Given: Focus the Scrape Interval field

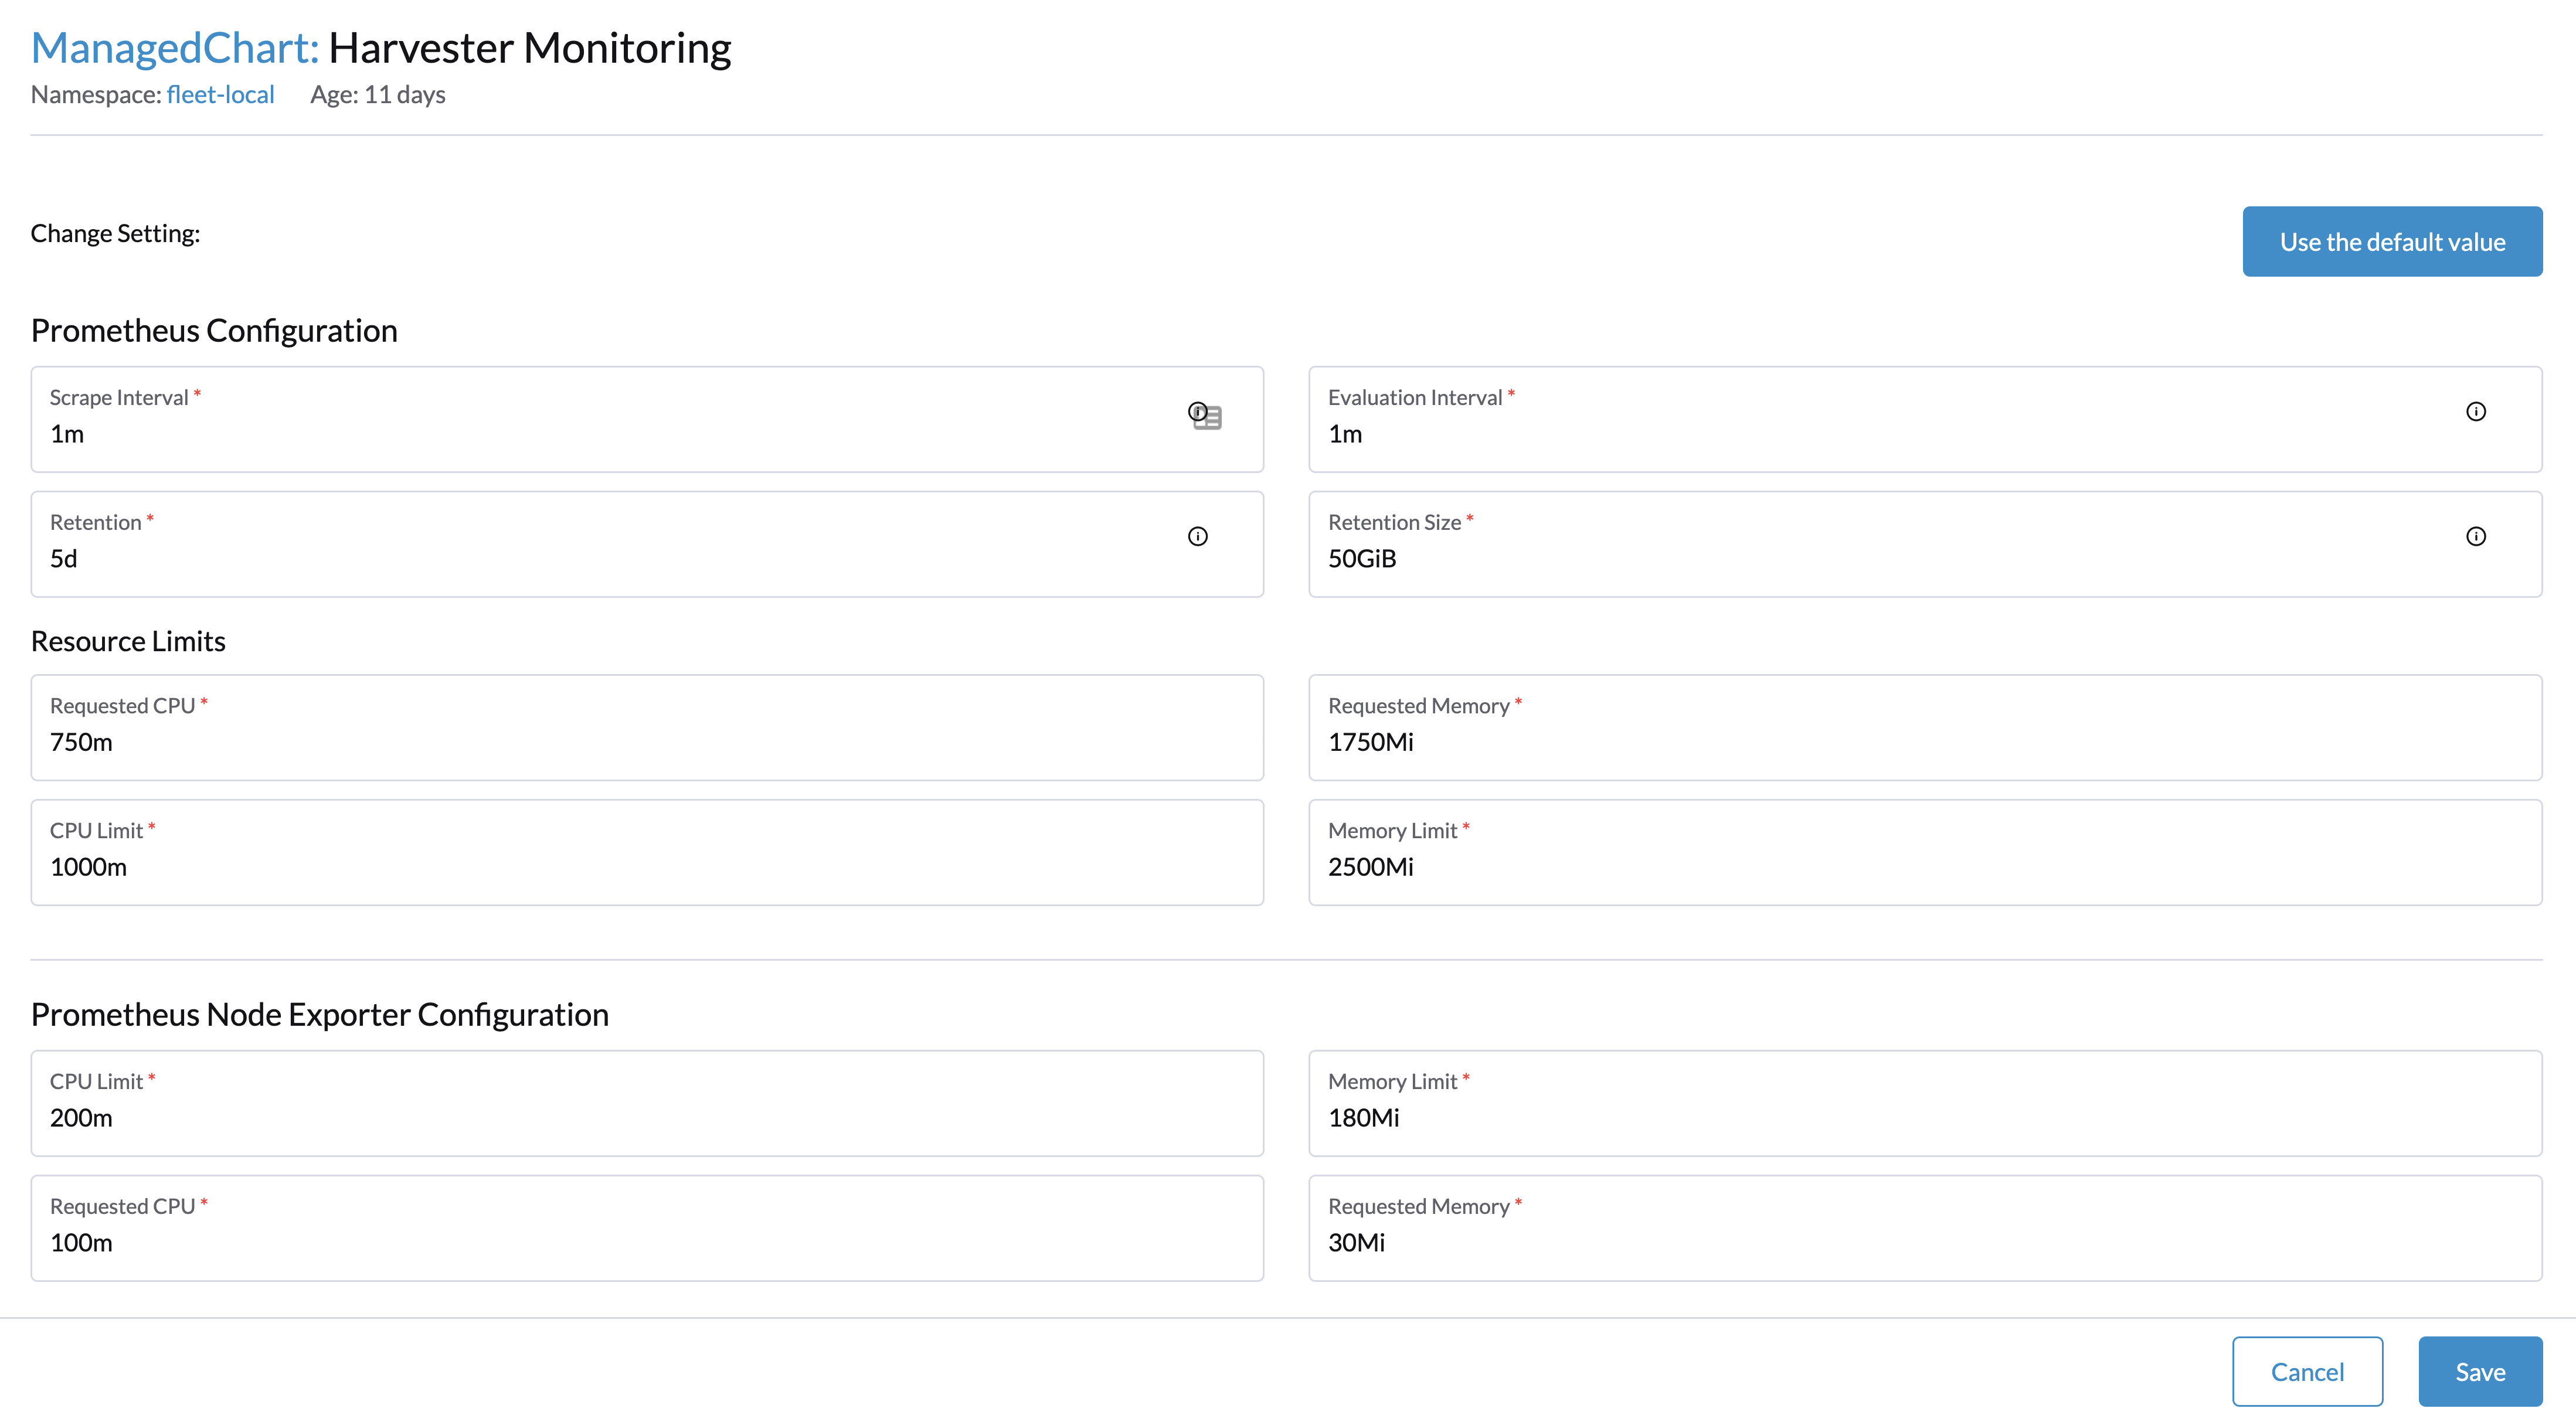Looking at the screenshot, I should (x=647, y=419).
